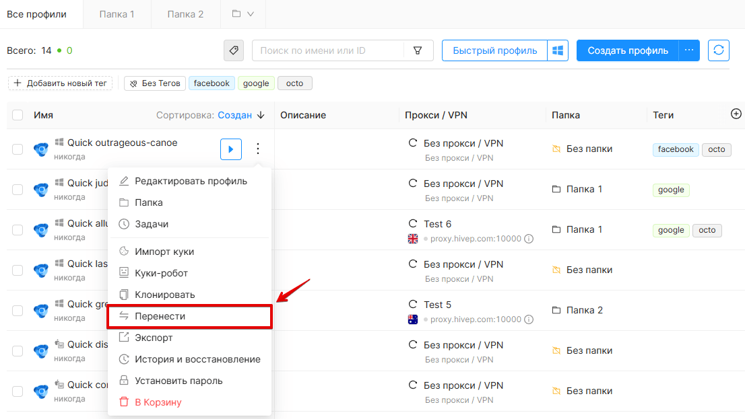Select Импорт куки menu entry
745x419 pixels.
coord(189,252)
